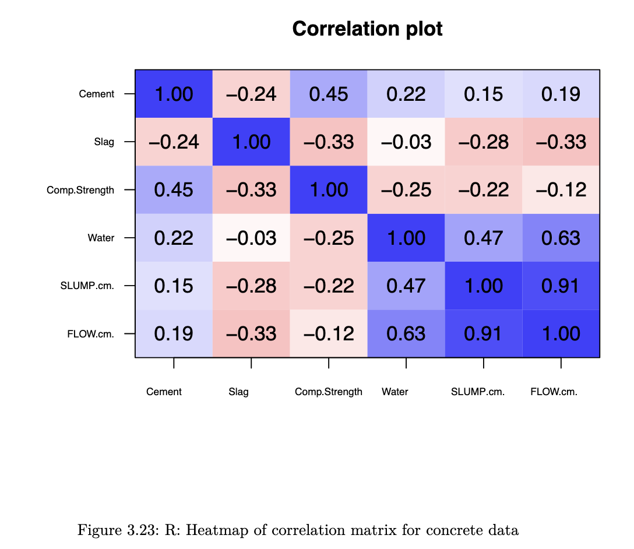
Task: Select the Cement row, Cement column 1.00 cell
Action: tap(174, 94)
